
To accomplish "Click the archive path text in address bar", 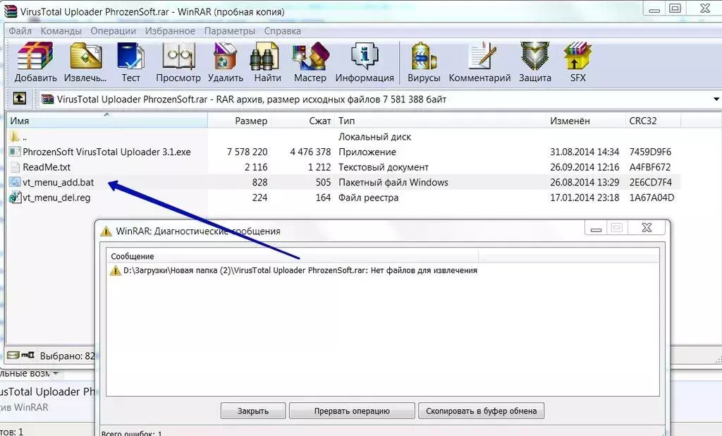I will (252, 99).
